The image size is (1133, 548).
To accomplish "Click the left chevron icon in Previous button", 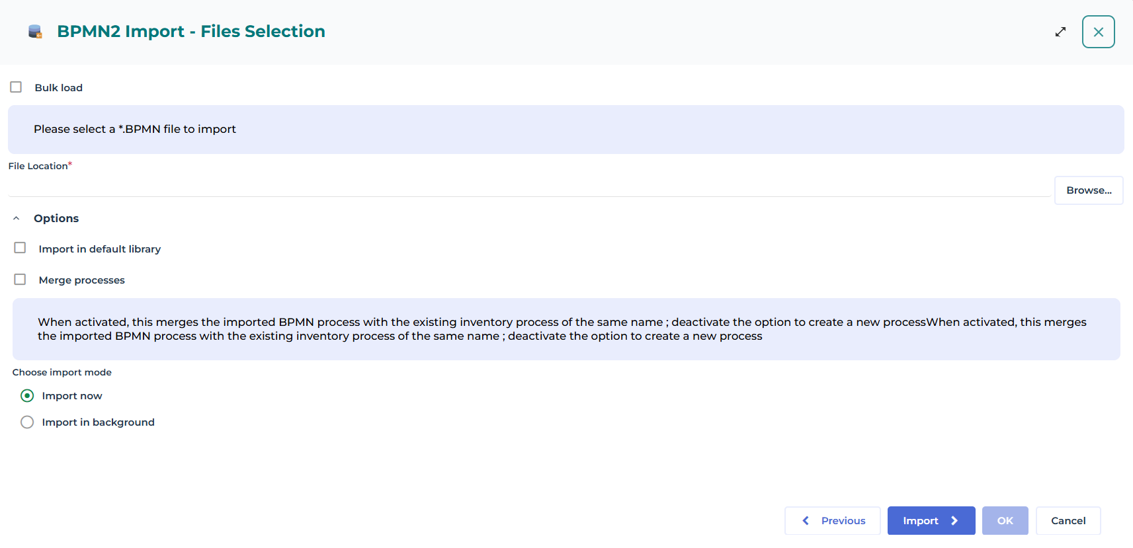I will click(806, 520).
